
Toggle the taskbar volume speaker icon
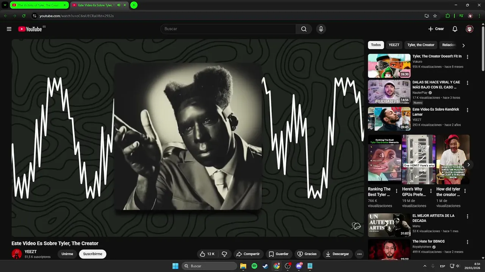point(457,266)
